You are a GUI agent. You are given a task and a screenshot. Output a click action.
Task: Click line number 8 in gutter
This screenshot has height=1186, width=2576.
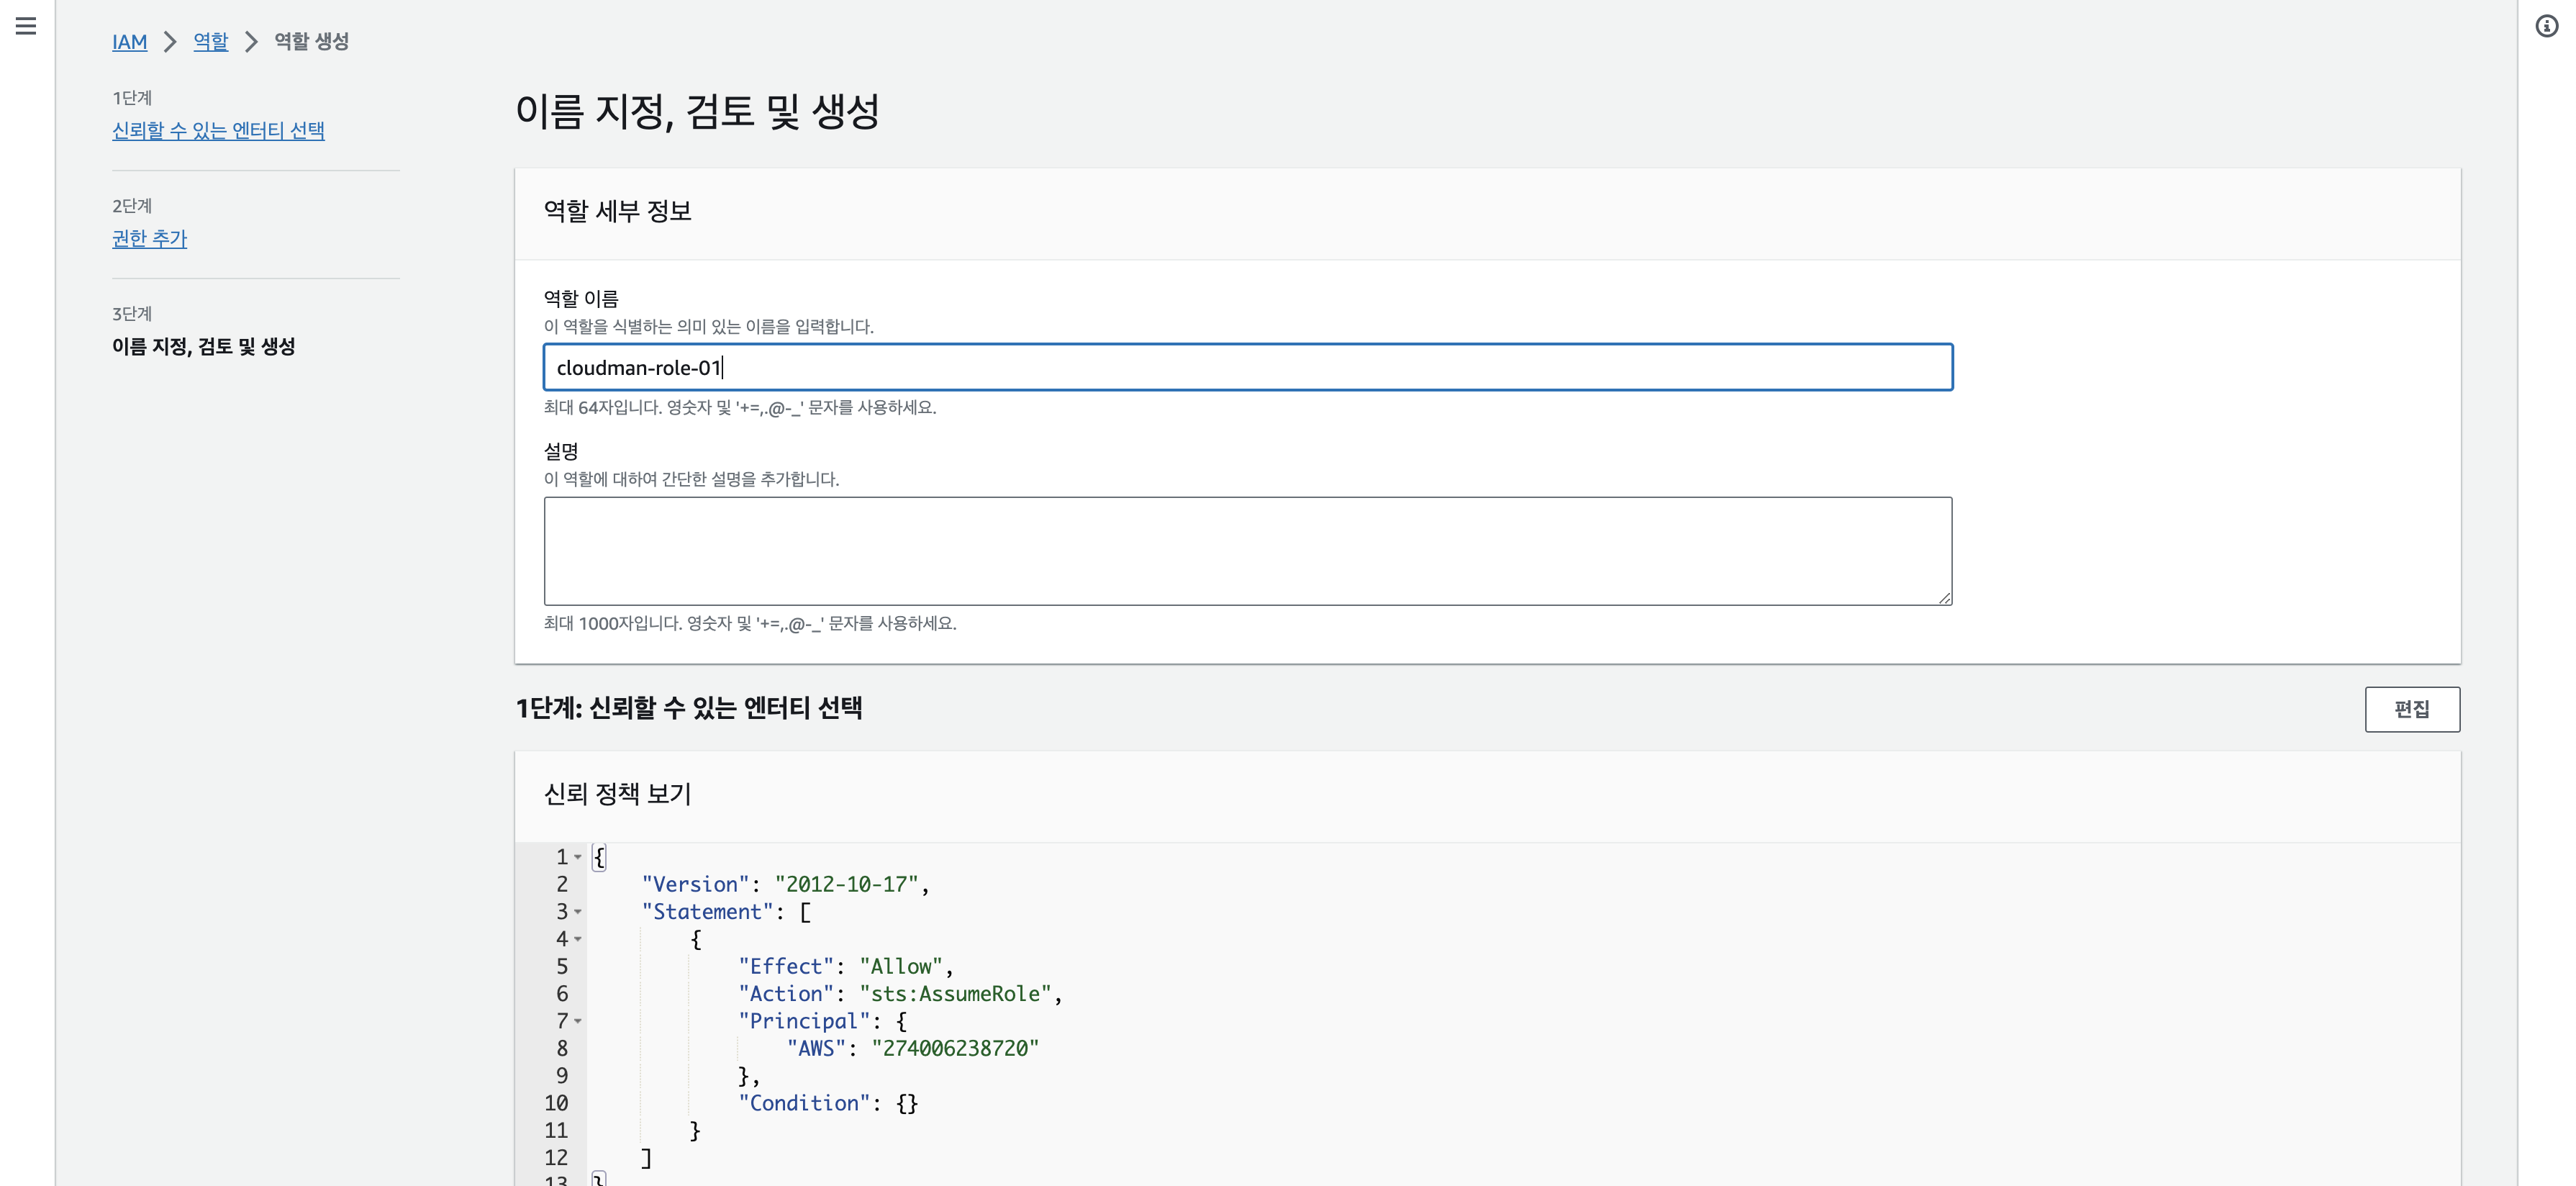[x=562, y=1048]
